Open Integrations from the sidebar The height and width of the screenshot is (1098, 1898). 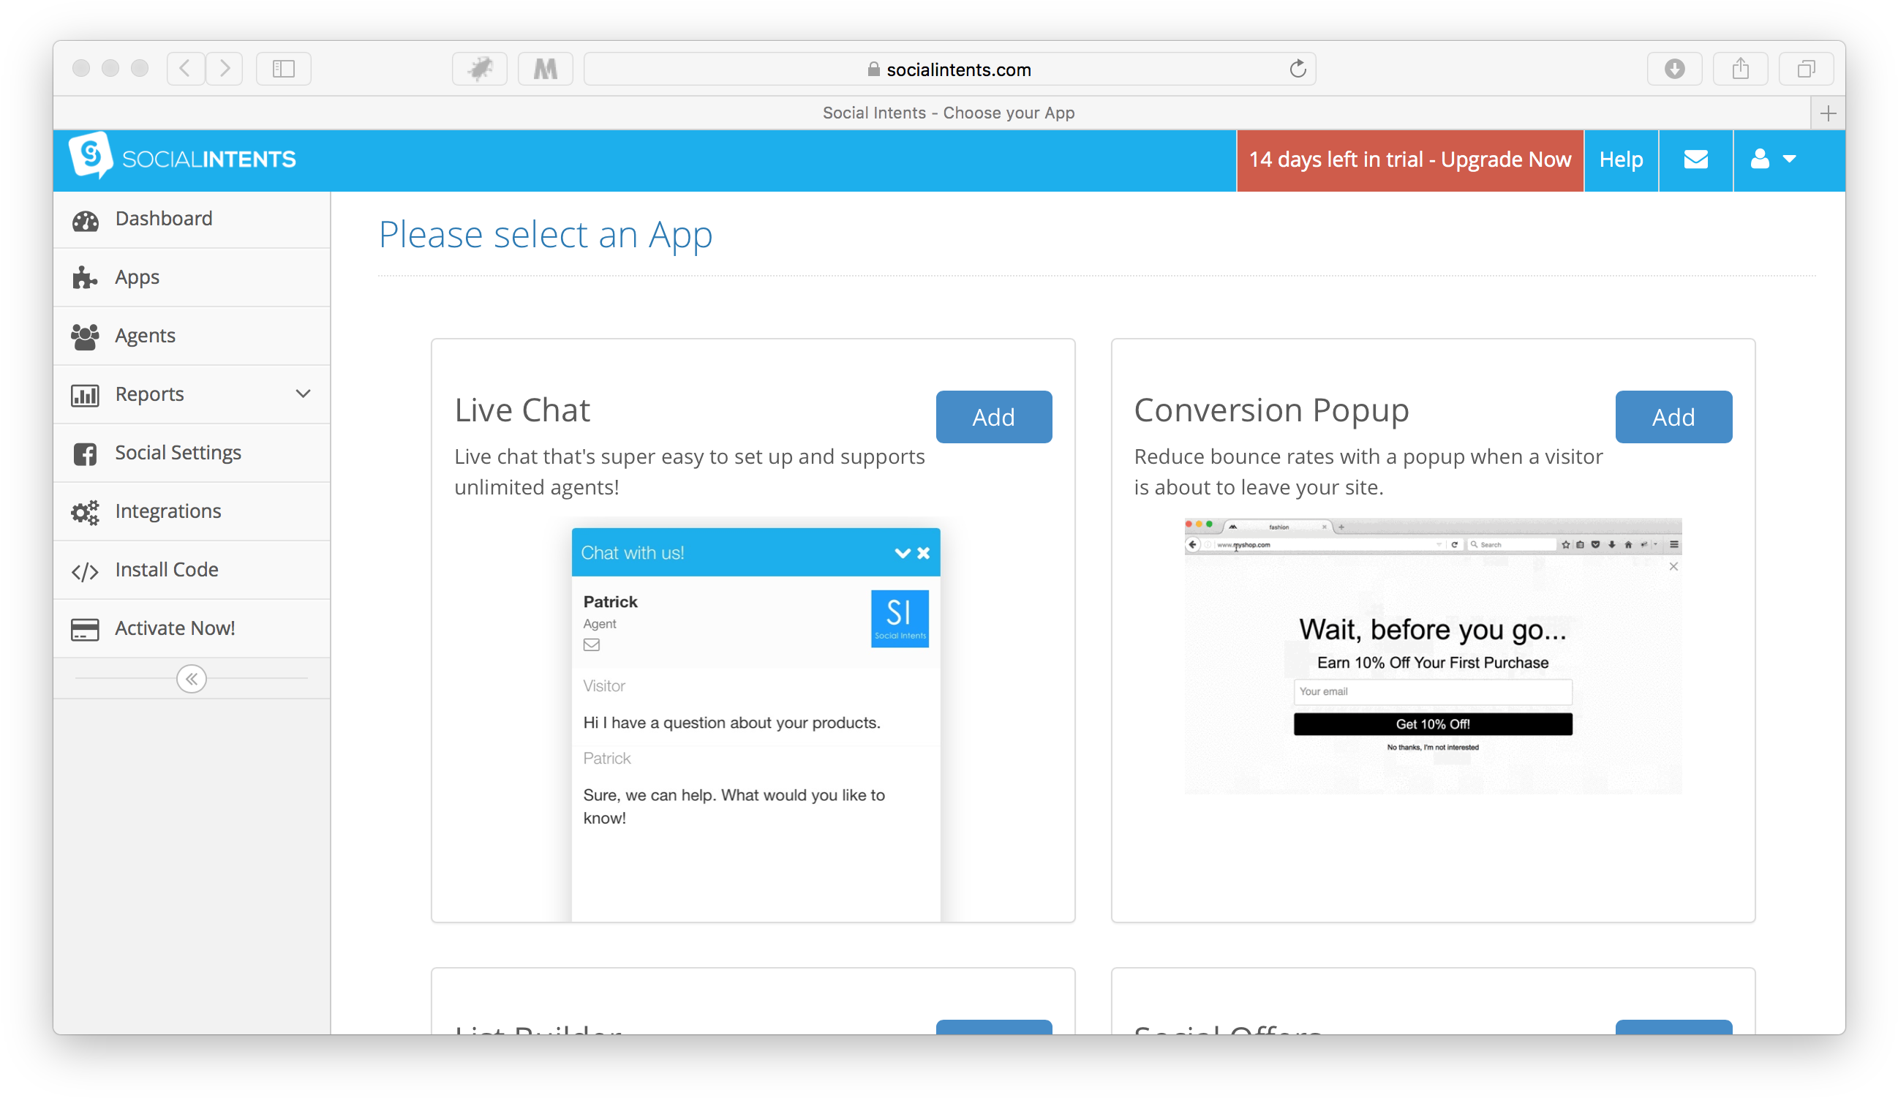click(192, 511)
